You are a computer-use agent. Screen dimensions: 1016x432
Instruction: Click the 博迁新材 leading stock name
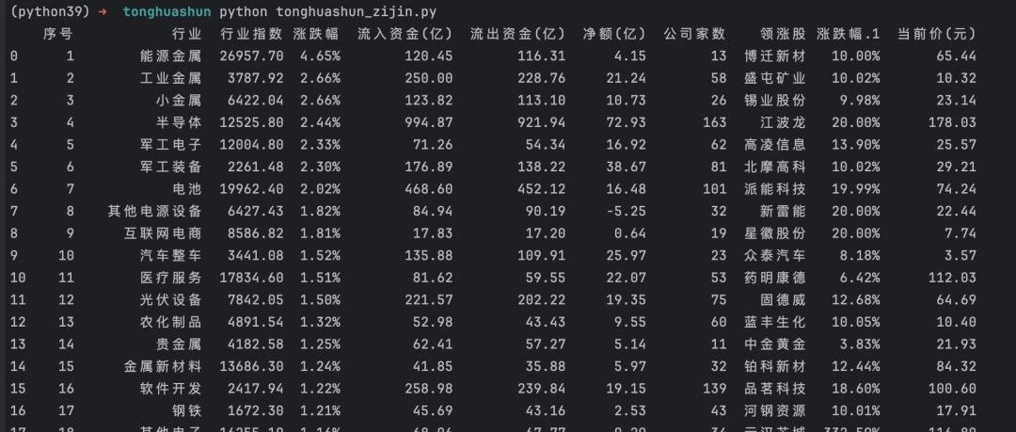(x=775, y=56)
